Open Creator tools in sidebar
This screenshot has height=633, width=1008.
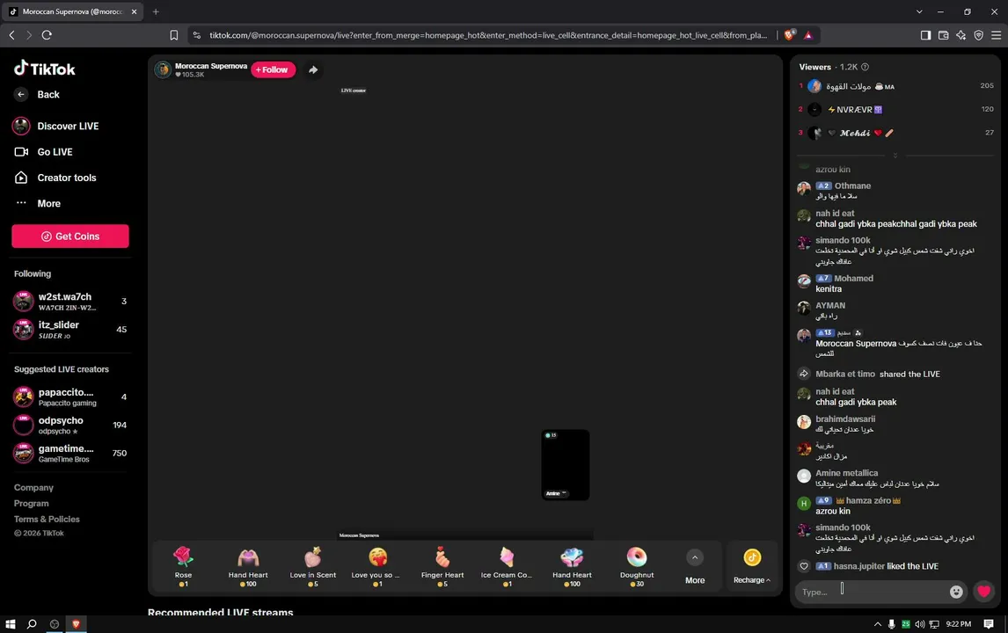pos(55,178)
